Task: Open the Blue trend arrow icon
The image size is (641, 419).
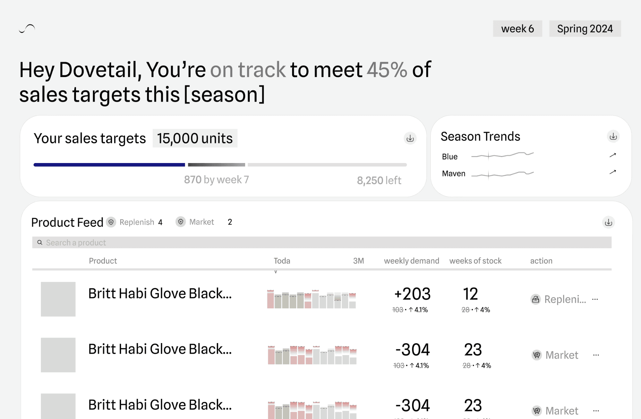Action: click(x=613, y=155)
